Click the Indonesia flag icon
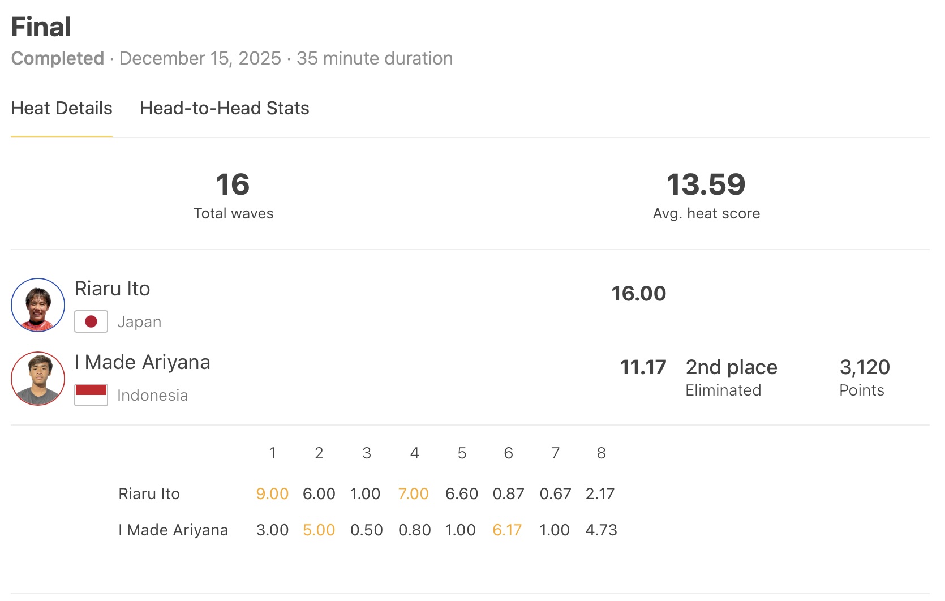The width and height of the screenshot is (945, 601). coord(91,394)
